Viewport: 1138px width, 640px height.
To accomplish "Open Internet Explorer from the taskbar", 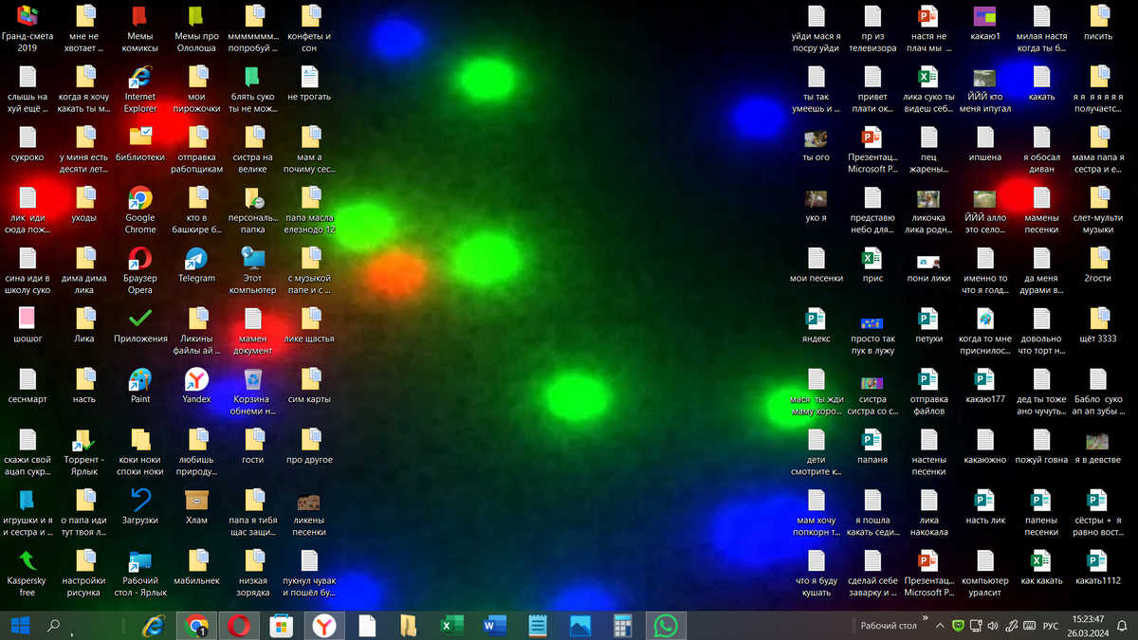I will tap(152, 626).
